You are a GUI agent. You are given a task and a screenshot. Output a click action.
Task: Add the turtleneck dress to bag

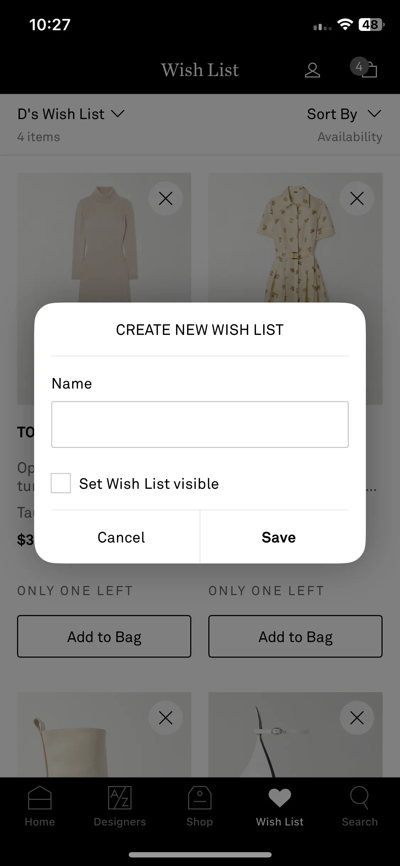click(104, 636)
